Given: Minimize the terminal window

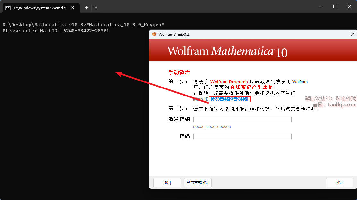Looking at the screenshot, I should point(320,6).
